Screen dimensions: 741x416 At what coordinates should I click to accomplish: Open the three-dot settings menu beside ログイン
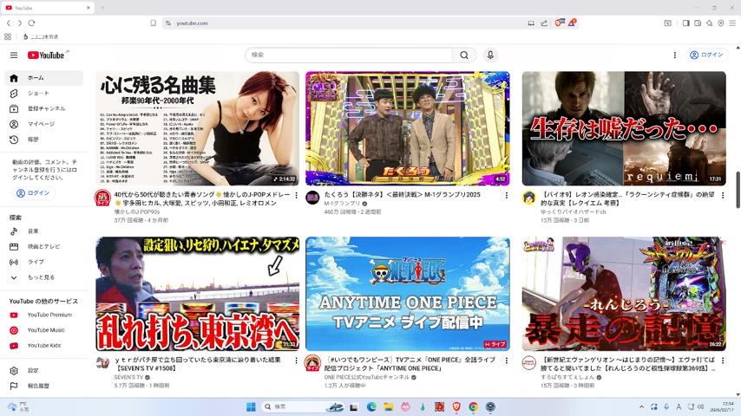(x=674, y=55)
